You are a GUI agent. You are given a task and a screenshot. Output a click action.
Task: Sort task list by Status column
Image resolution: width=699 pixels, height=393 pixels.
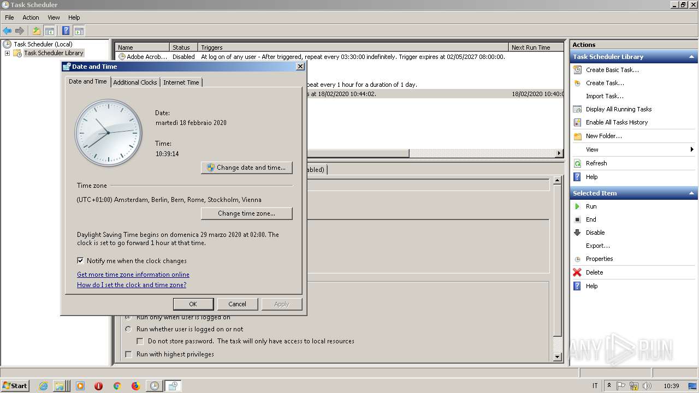(x=183, y=47)
